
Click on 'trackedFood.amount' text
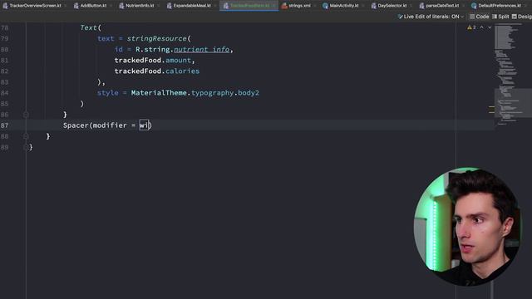coord(153,61)
